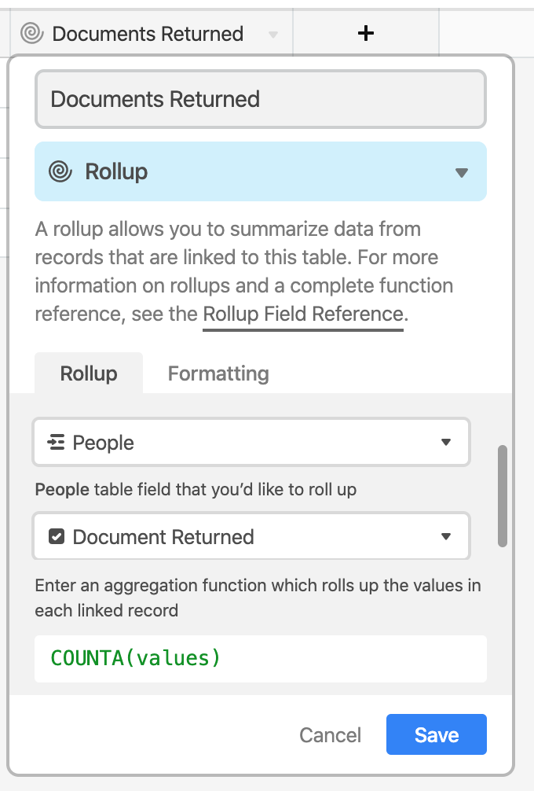Screen dimensions: 534x791
Task: Click the Save button
Action: [x=437, y=734]
